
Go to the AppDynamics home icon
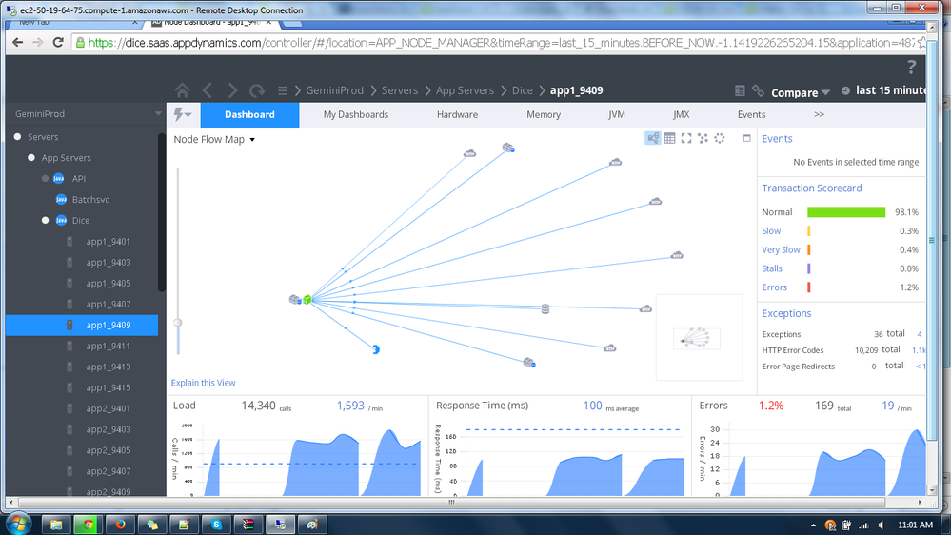click(182, 91)
